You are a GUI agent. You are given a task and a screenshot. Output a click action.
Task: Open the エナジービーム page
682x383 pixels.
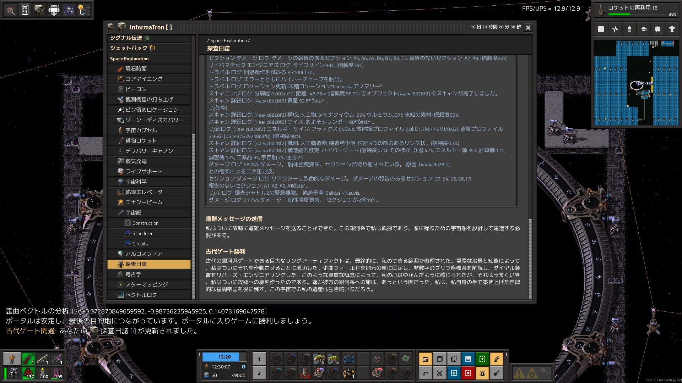point(149,202)
